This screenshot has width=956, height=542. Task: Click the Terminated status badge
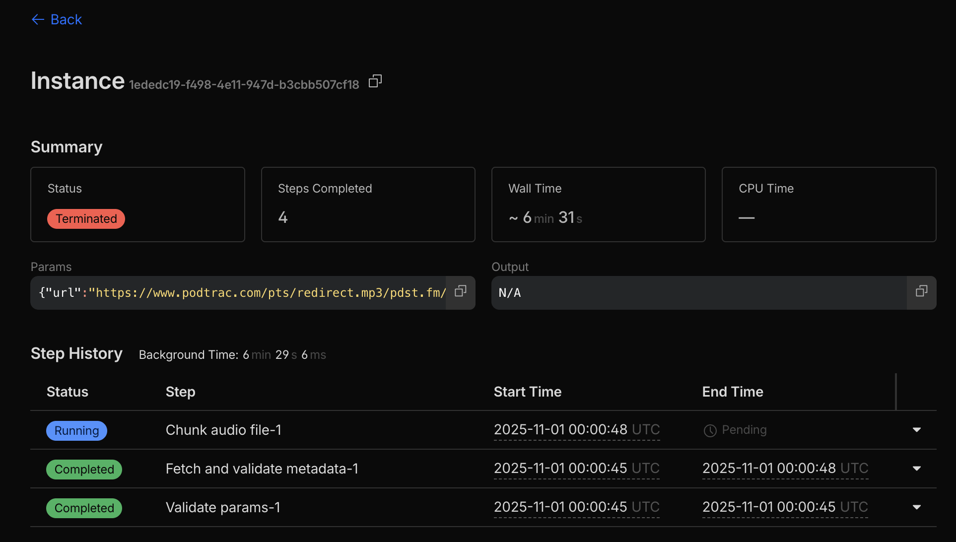[86, 219]
